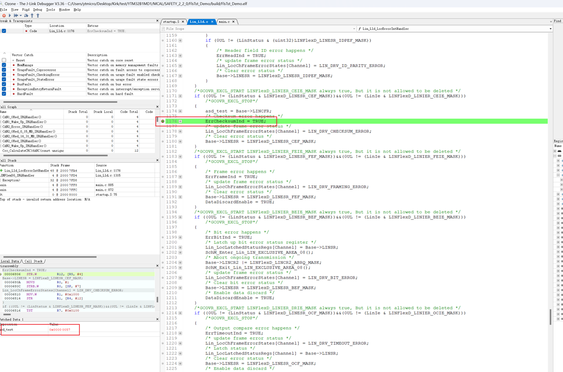Close the Call Graph panel
The image size is (563, 372).
pyautogui.click(x=157, y=107)
